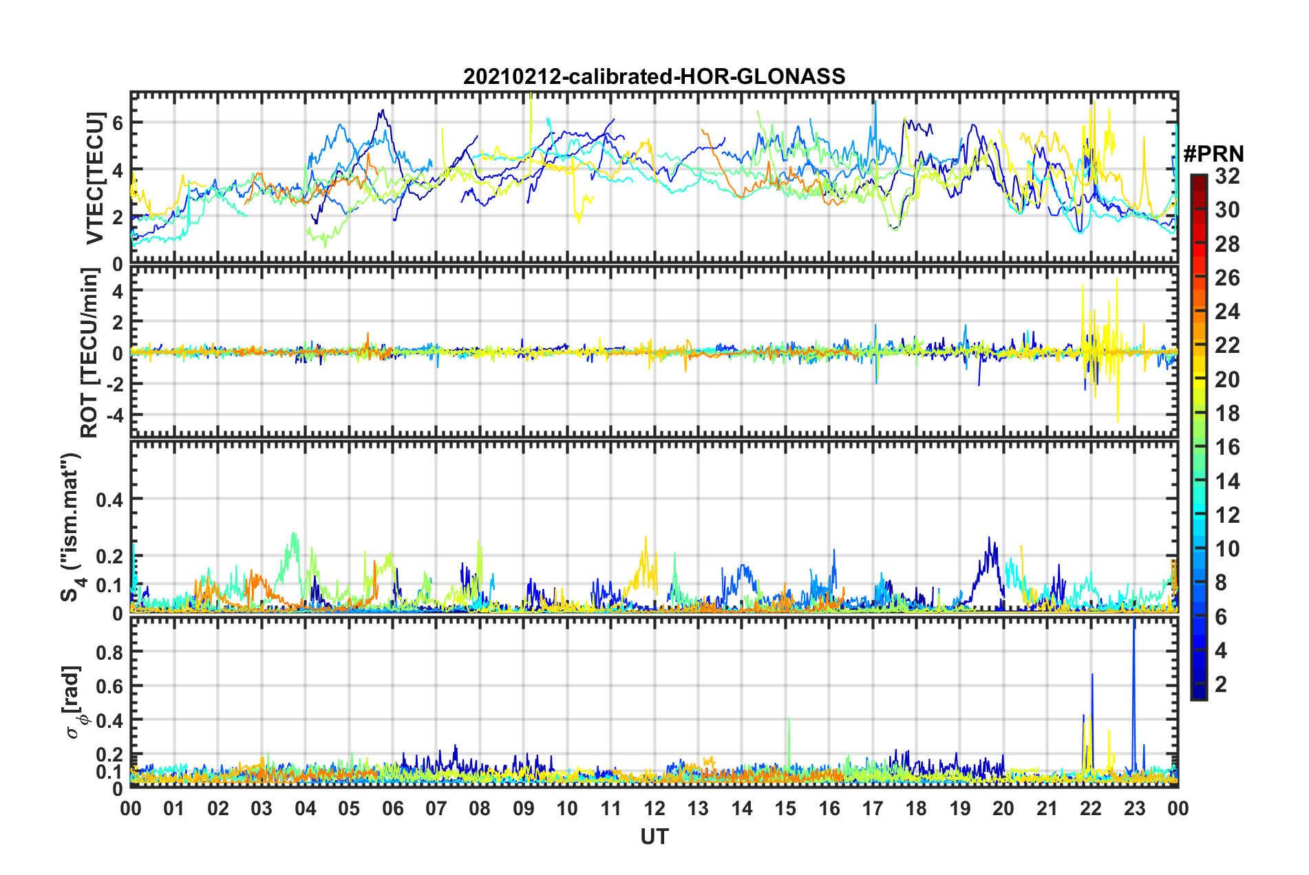Click UT axis tick label 06

[393, 808]
